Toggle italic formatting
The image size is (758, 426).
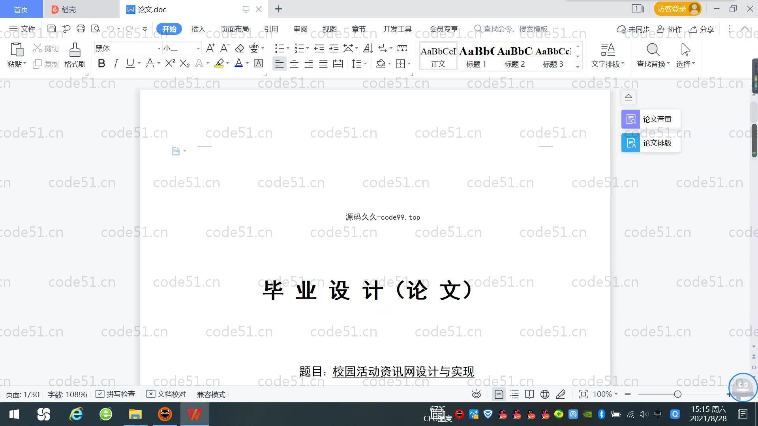116,64
